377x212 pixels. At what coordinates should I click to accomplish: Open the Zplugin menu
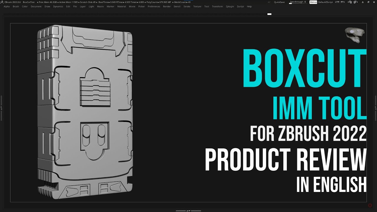tap(230, 6)
